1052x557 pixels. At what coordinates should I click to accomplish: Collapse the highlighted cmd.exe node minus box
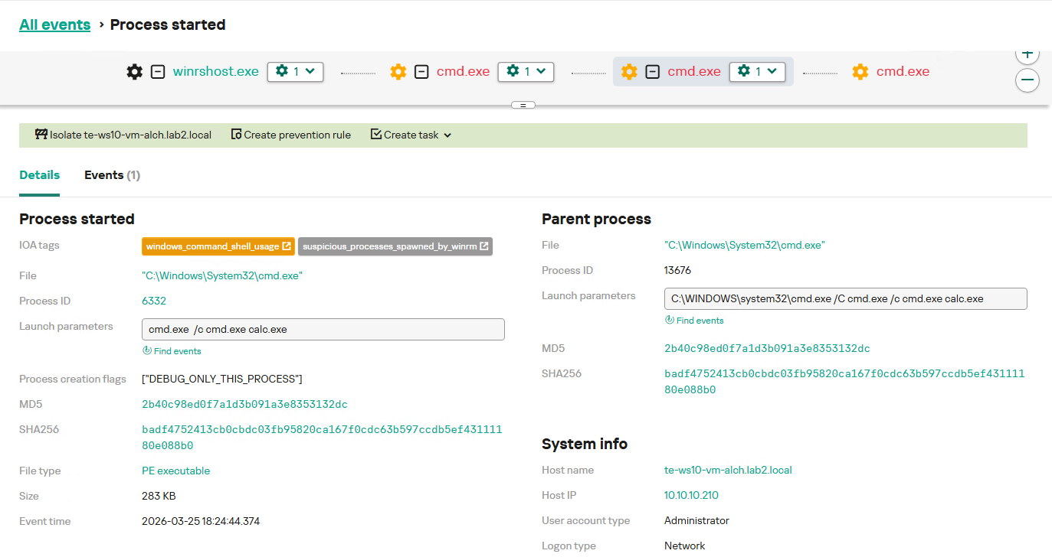point(653,72)
